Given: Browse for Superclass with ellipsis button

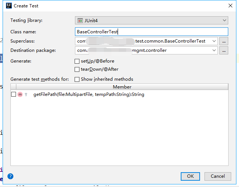Looking at the screenshot, I should click(223, 41).
